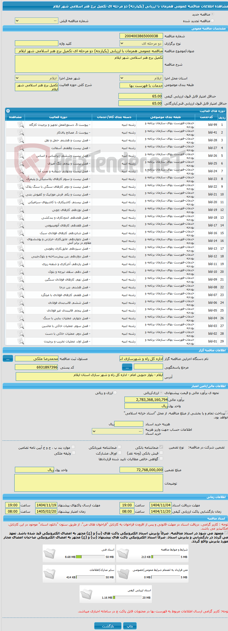The image size is (228, 631).
Task: Select the ارزی و ریالی radio option
Action: point(115,393)
